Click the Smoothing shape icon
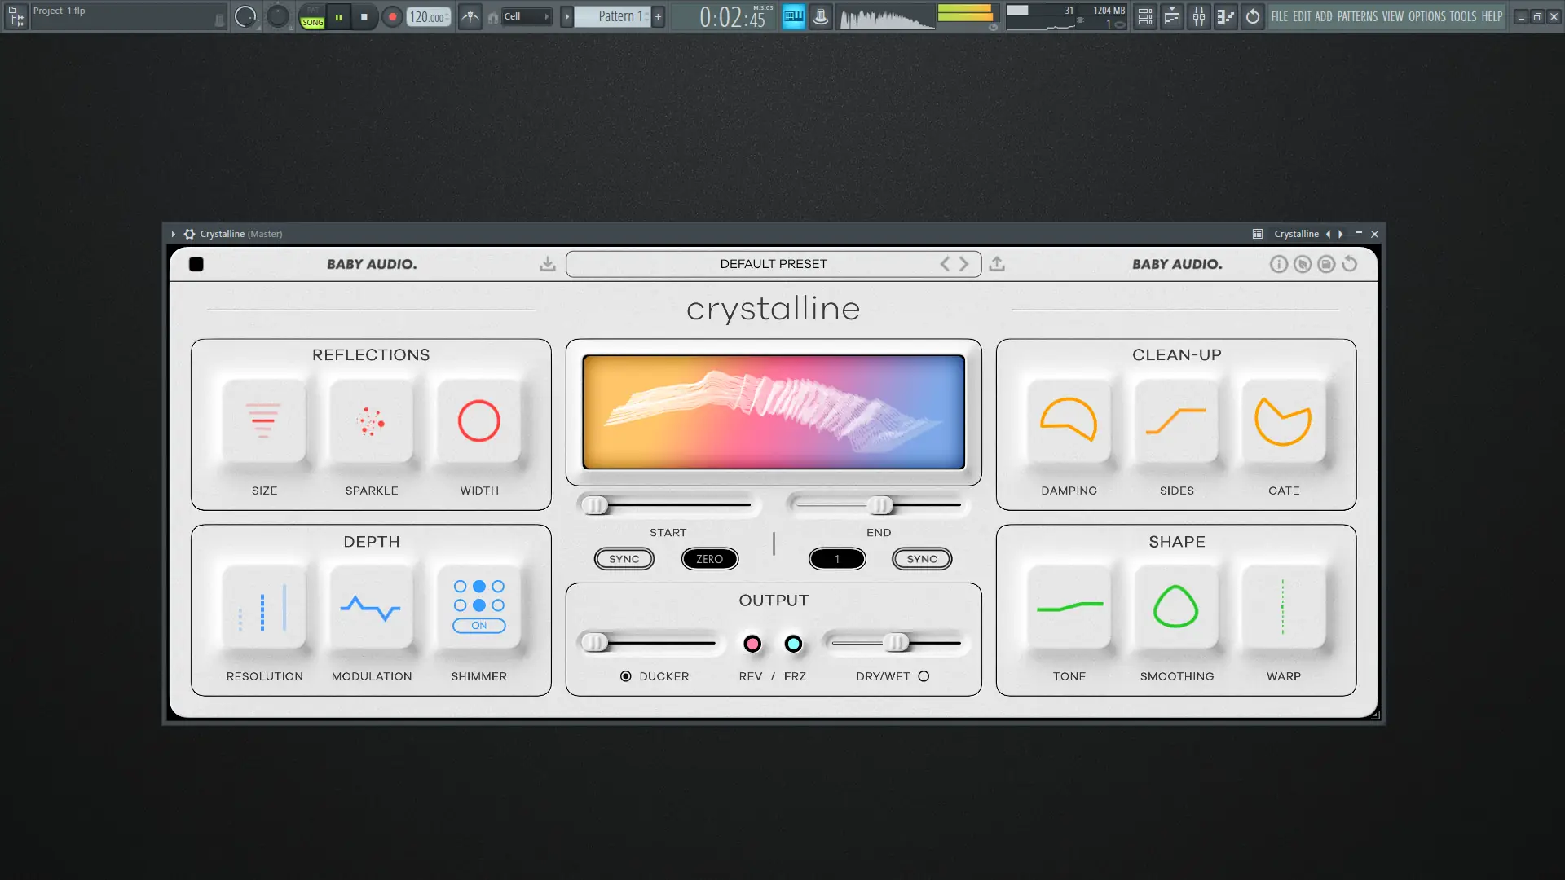The image size is (1565, 880). click(x=1175, y=607)
